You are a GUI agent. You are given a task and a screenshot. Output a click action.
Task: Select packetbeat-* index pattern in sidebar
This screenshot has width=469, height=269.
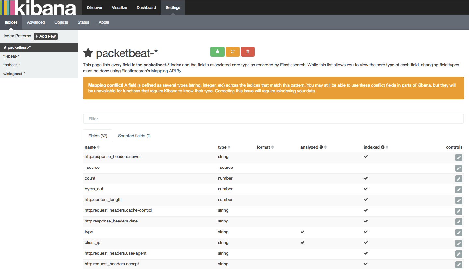tap(39, 47)
